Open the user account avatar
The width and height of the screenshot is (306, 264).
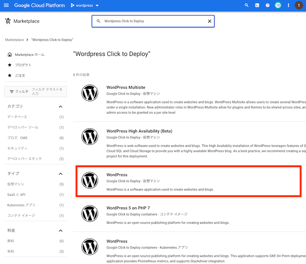299,5
